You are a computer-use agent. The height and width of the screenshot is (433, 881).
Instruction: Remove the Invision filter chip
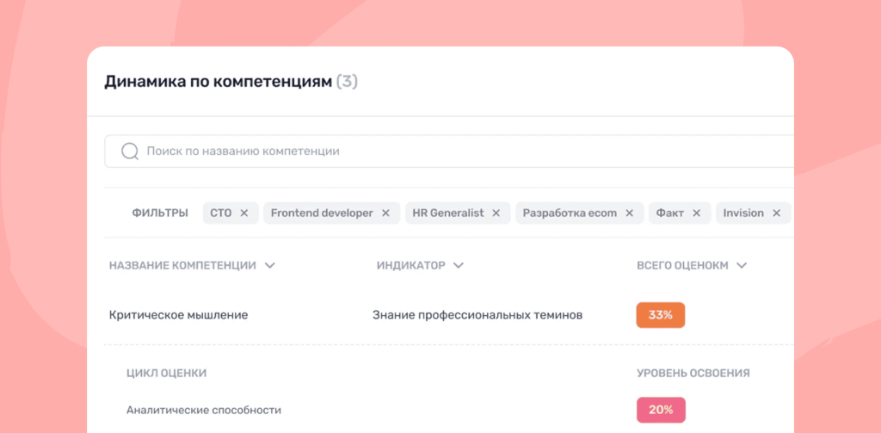pyautogui.click(x=777, y=213)
